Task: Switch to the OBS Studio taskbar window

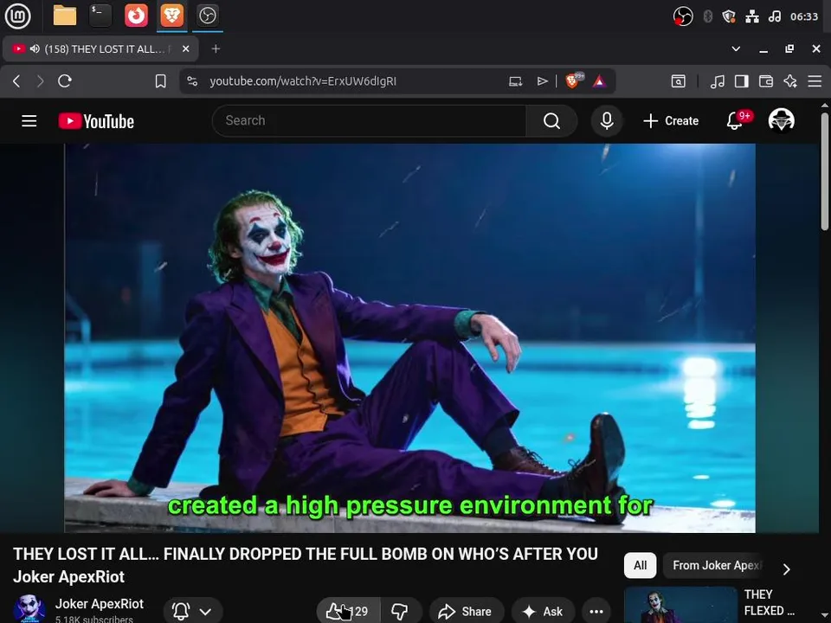Action: pos(207,16)
